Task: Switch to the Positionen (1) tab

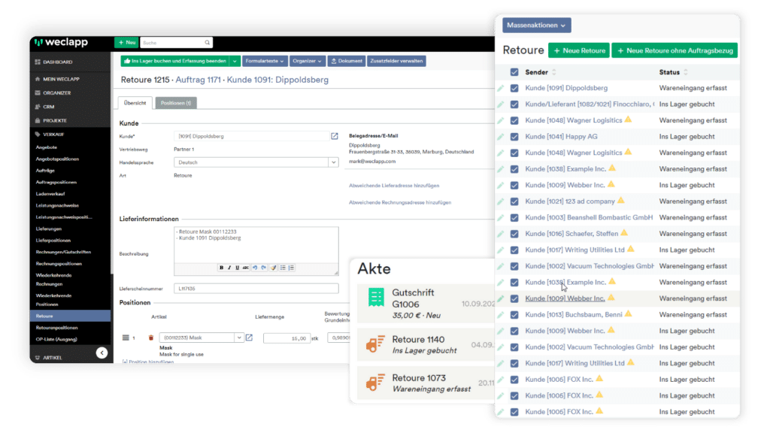Action: point(176,103)
